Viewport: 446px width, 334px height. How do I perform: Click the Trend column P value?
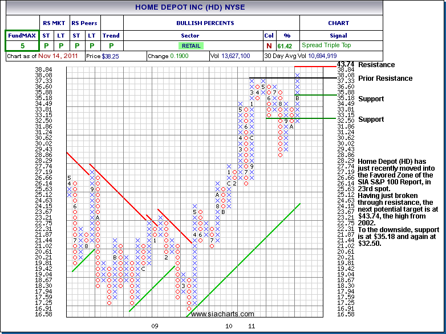(x=111, y=46)
